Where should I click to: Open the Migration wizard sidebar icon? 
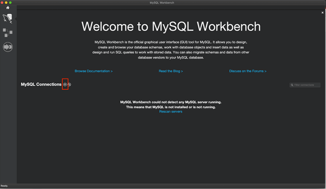8,47
